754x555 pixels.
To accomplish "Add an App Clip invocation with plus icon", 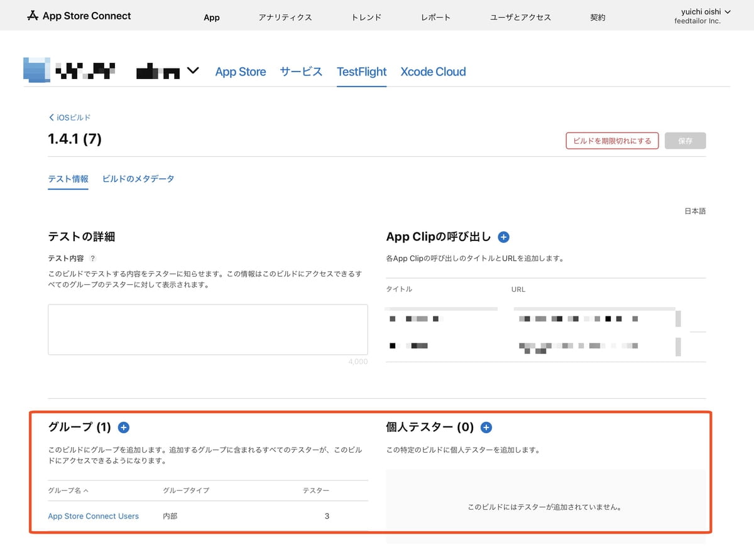I will pyautogui.click(x=503, y=237).
